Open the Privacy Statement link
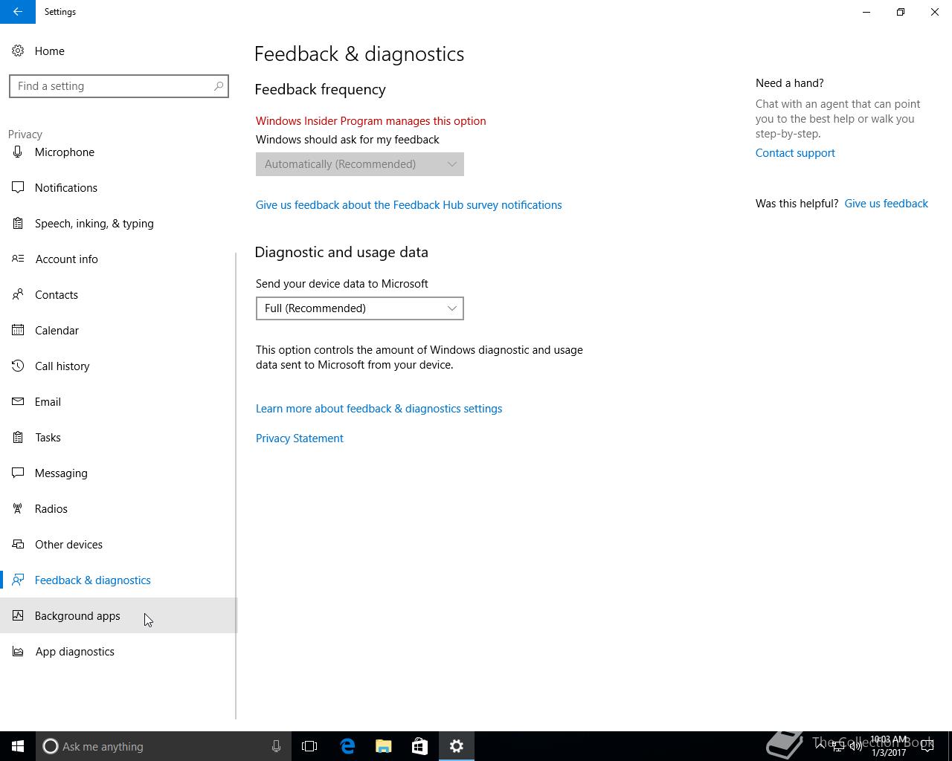Screen dimensions: 952x761 pos(300,438)
